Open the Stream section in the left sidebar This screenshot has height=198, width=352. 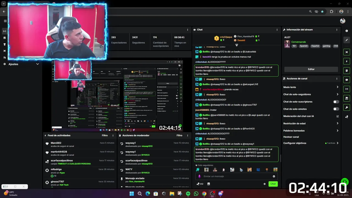pyautogui.click(x=5, y=31)
